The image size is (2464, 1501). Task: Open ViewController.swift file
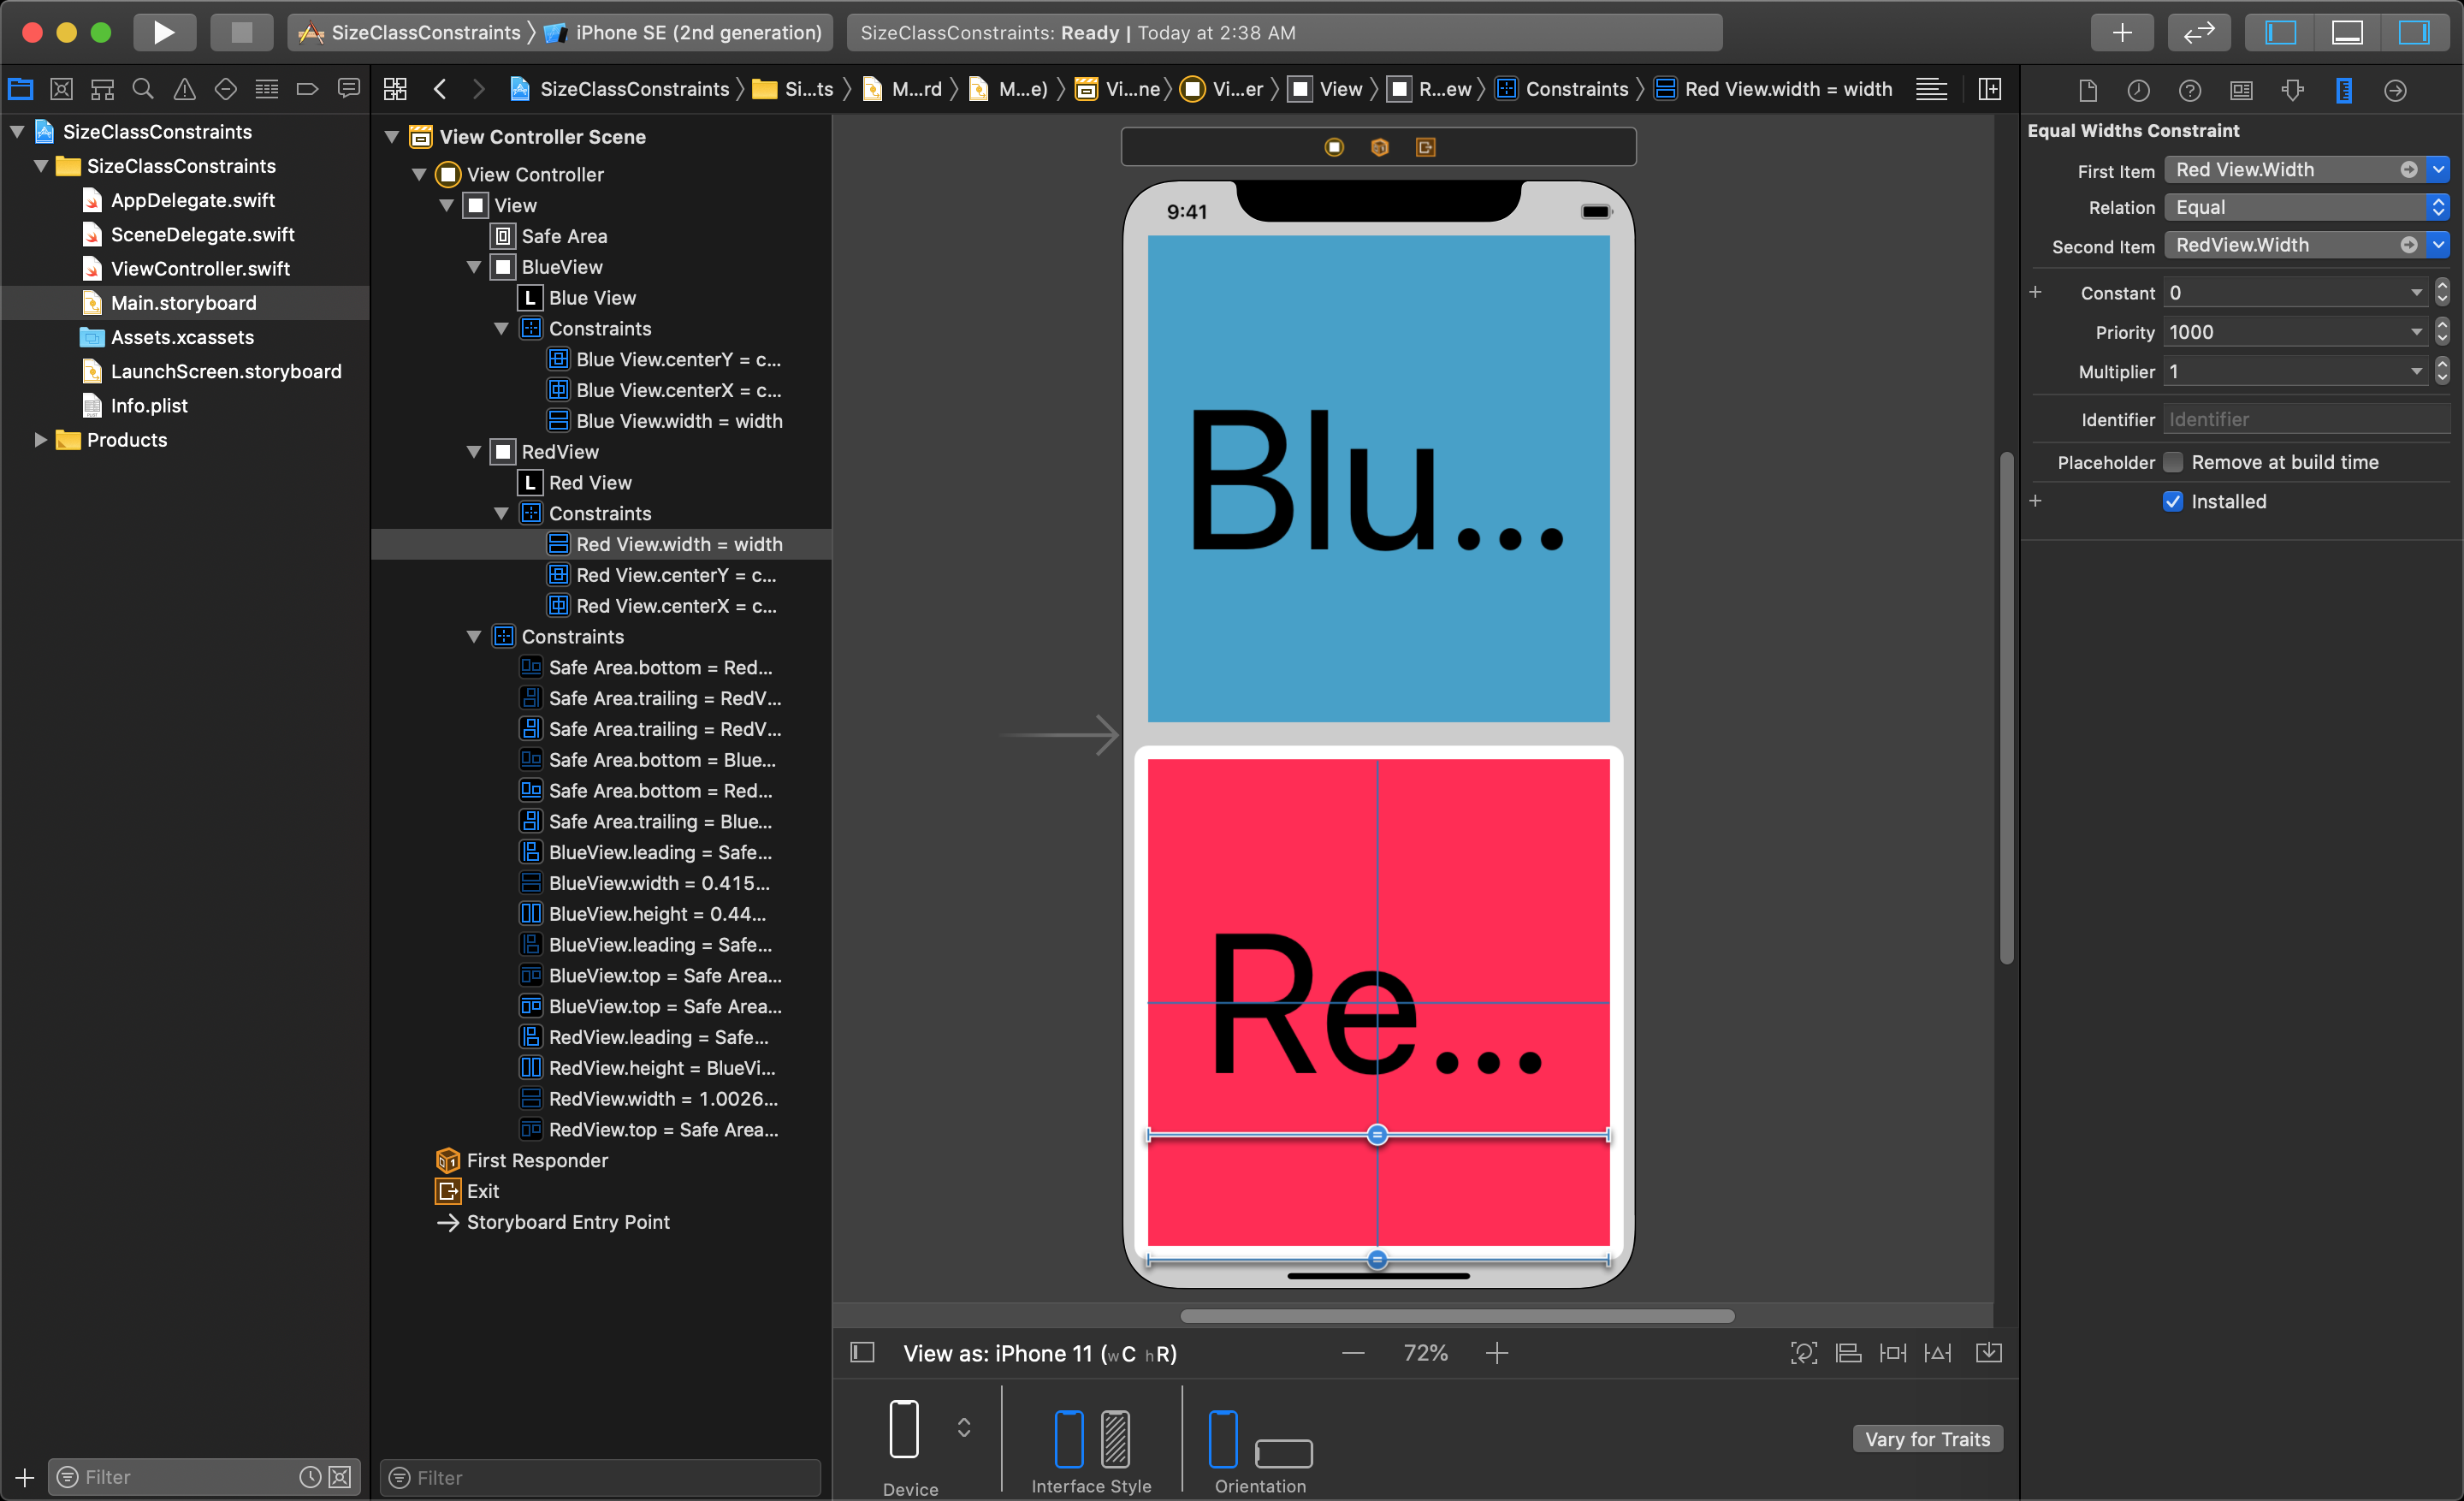pyautogui.click(x=200, y=268)
